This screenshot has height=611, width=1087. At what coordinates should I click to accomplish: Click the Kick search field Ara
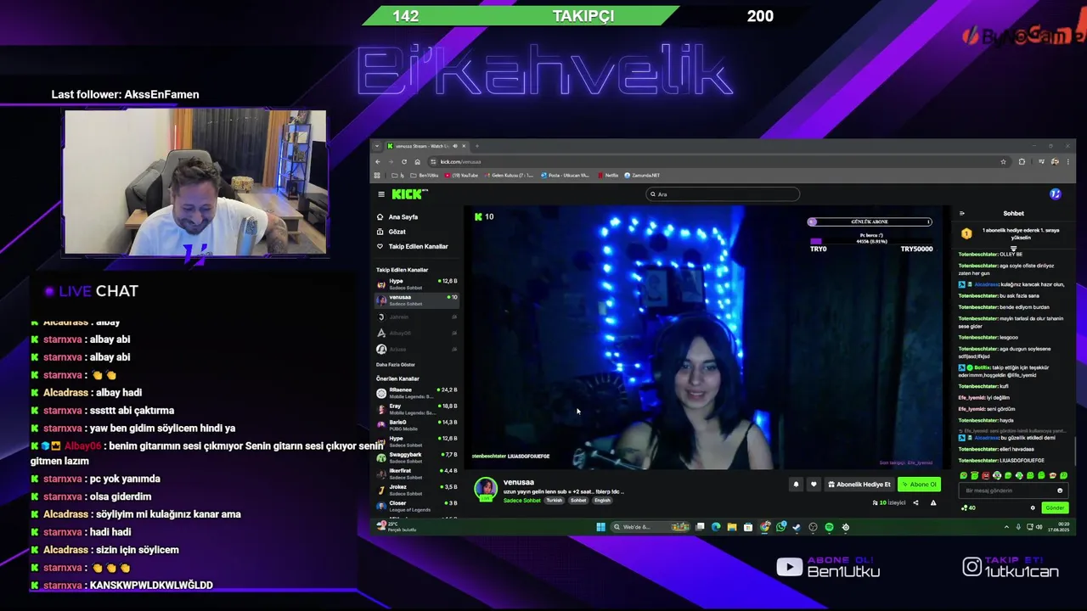(x=723, y=194)
